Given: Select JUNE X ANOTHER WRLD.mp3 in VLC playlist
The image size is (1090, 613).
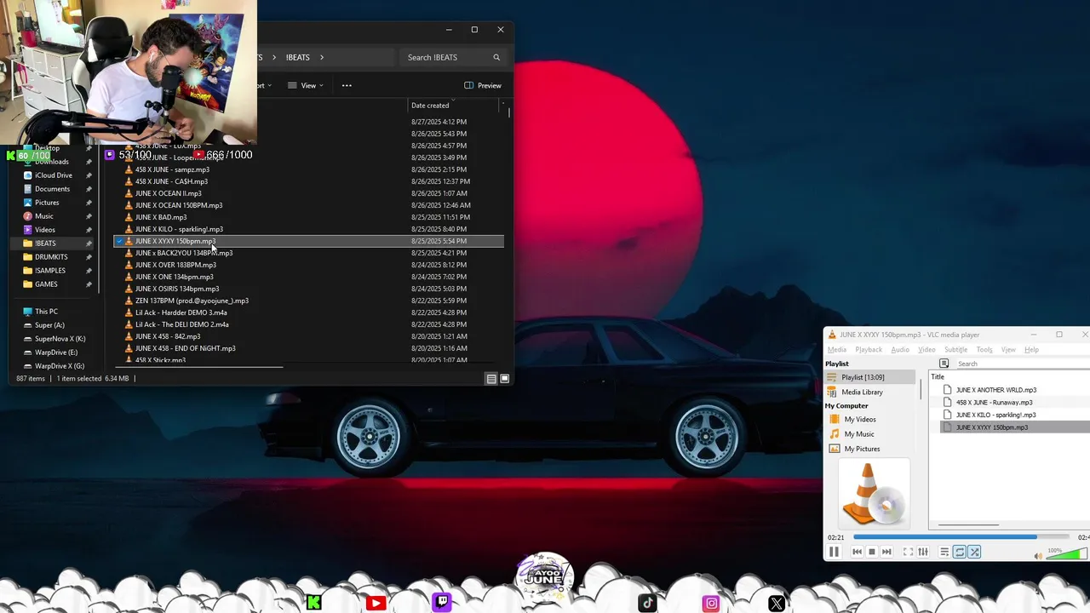Looking at the screenshot, I should (995, 390).
